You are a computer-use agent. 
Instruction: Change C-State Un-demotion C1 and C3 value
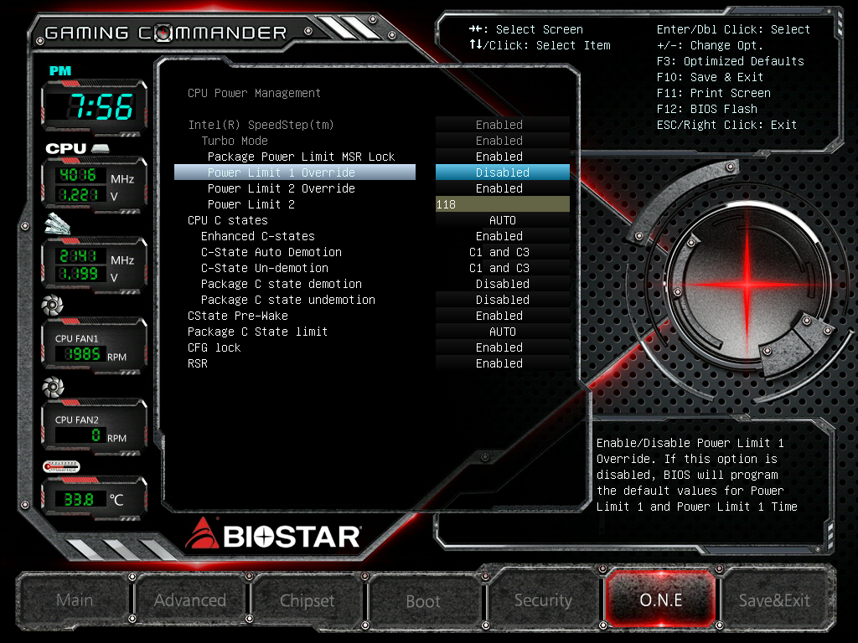[503, 267]
